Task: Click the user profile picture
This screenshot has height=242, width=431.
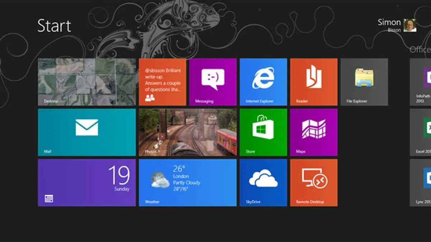Action: click(410, 25)
